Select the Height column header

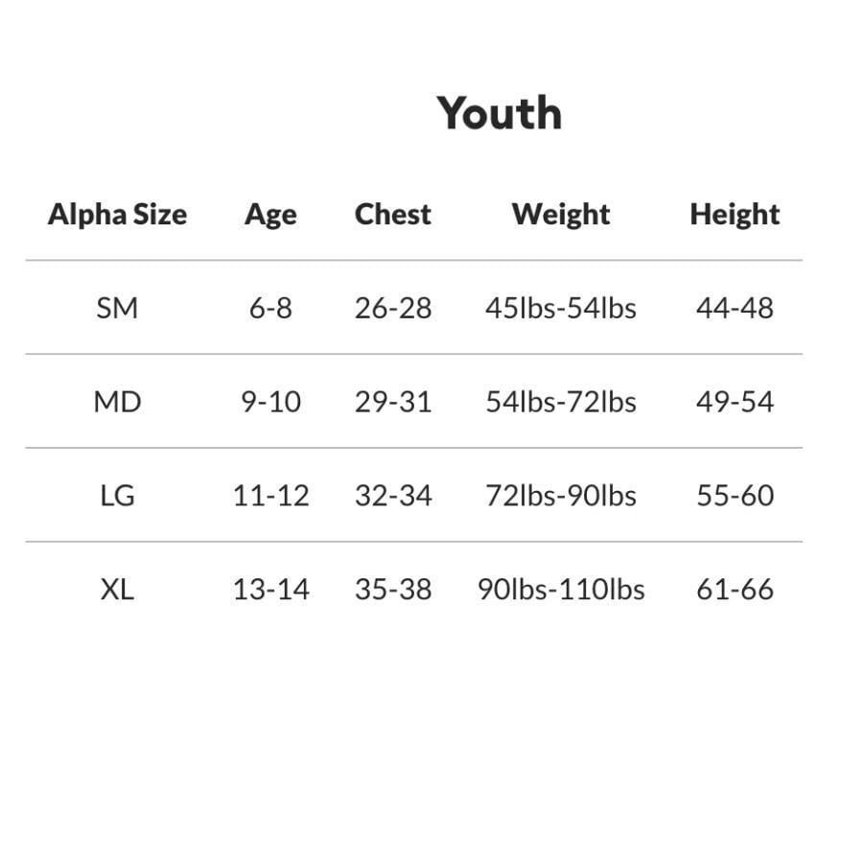coord(735,214)
